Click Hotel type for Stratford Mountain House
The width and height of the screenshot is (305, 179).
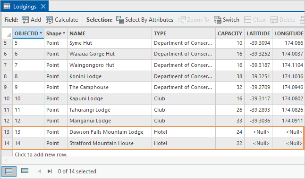[184, 143]
